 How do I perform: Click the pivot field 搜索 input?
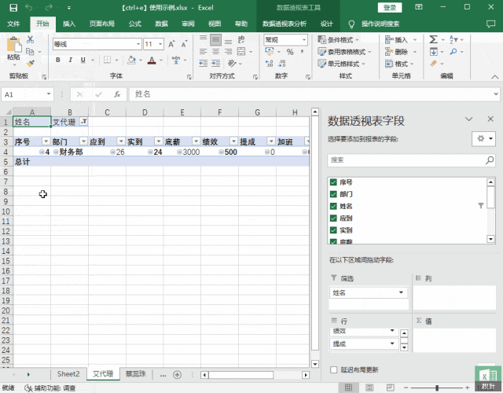click(411, 160)
